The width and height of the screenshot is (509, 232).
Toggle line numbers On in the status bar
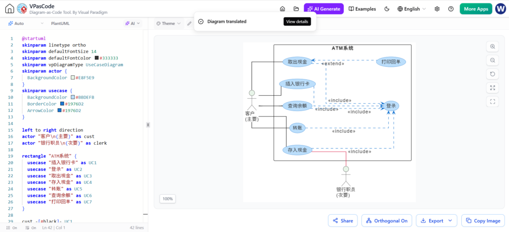pyautogui.click(x=12, y=228)
